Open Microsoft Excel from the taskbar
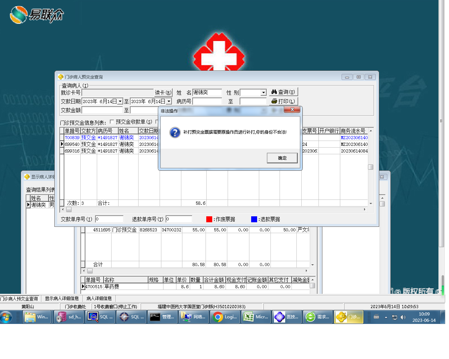The height and width of the screenshot is (359, 449). click(256, 317)
